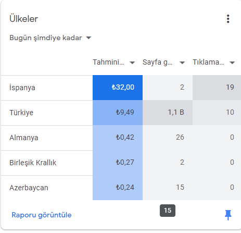The width and height of the screenshot is (241, 233).
Task: Click the Ülkeler card title
Action: 23,19
